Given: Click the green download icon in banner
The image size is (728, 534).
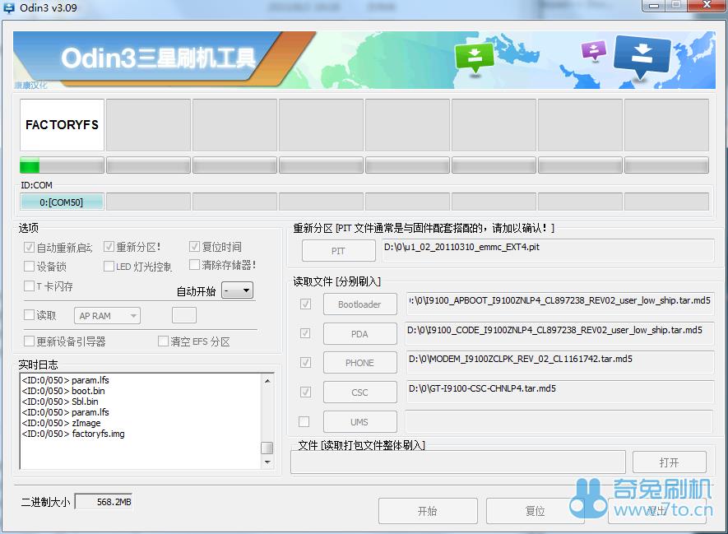Looking at the screenshot, I should pyautogui.click(x=475, y=57).
